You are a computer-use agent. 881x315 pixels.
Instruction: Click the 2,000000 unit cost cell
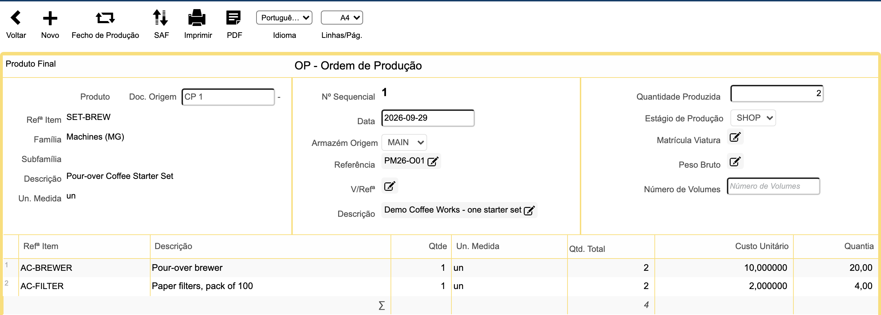click(724, 286)
